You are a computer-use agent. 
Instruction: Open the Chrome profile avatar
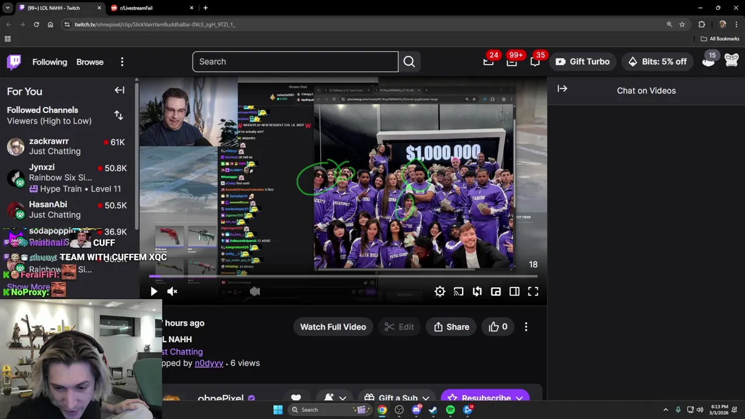[x=722, y=24]
